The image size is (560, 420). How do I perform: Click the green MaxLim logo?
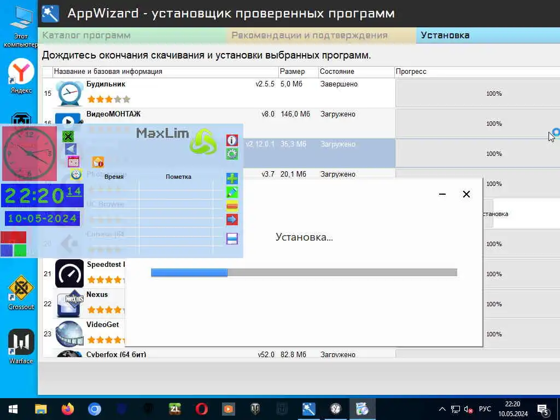pos(203,142)
